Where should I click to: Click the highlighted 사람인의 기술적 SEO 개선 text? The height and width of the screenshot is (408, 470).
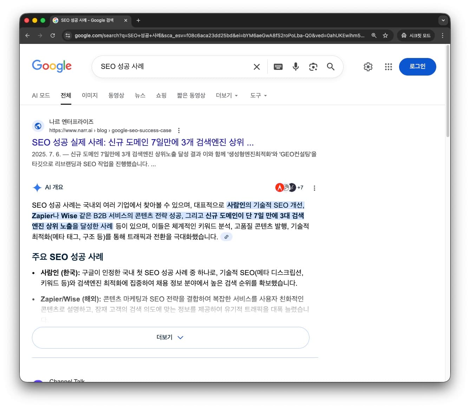click(x=266, y=205)
